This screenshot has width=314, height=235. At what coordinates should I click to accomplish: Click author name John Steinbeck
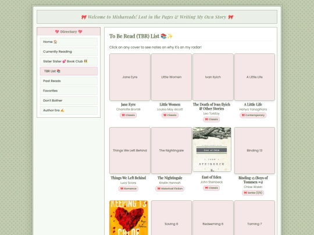211,182
